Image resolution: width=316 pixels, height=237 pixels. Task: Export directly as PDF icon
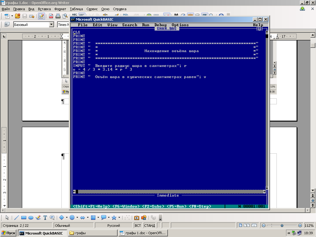point(51,16)
